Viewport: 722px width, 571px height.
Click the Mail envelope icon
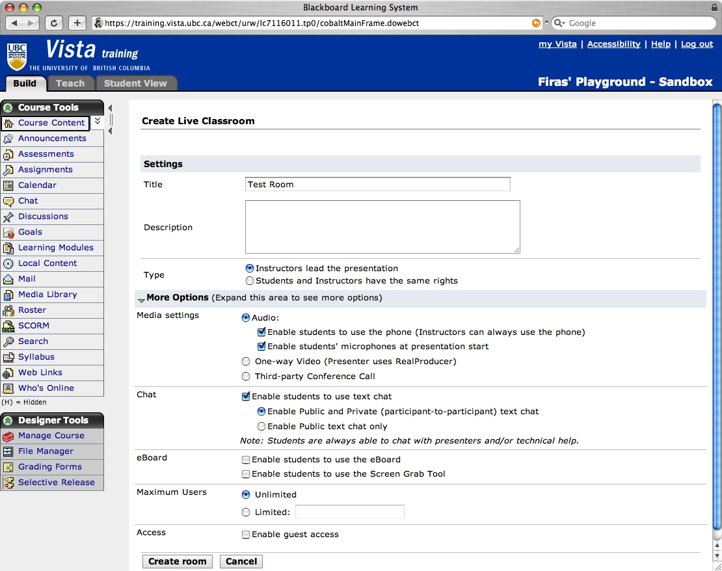(8, 279)
